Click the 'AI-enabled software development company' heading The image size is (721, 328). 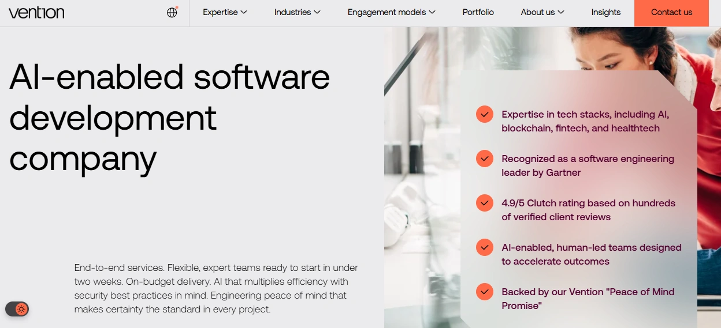(170, 118)
